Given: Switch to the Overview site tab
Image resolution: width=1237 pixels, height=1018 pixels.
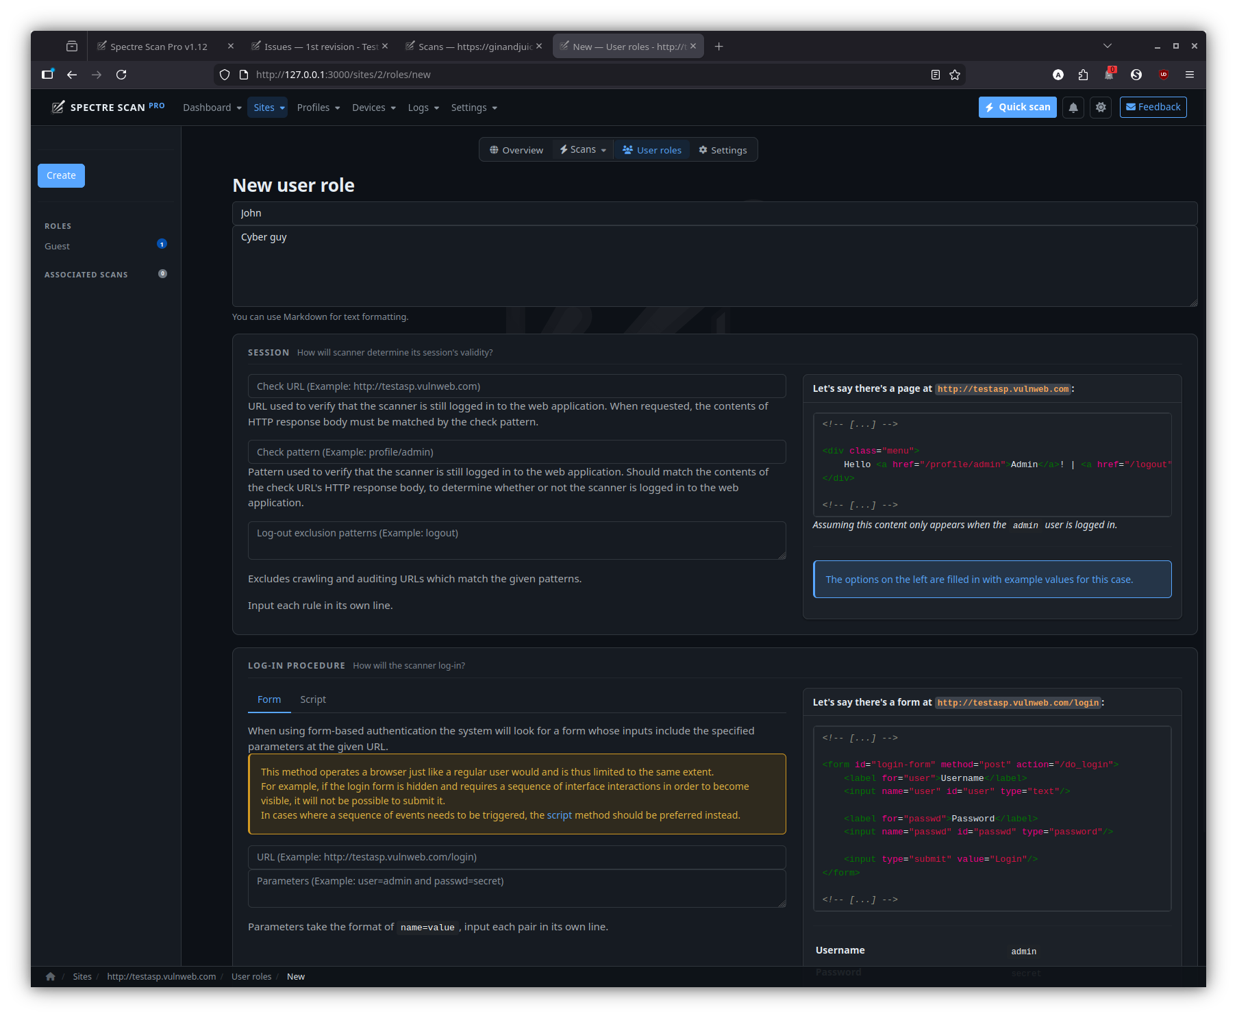Looking at the screenshot, I should 516,150.
